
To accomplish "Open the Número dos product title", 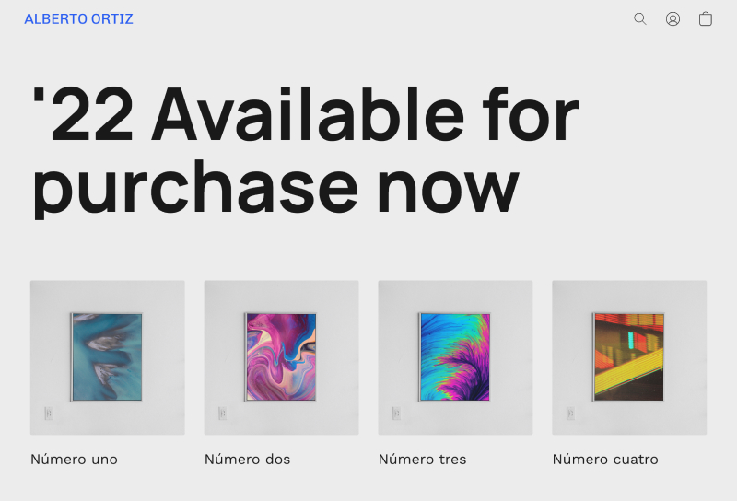I will click(247, 459).
